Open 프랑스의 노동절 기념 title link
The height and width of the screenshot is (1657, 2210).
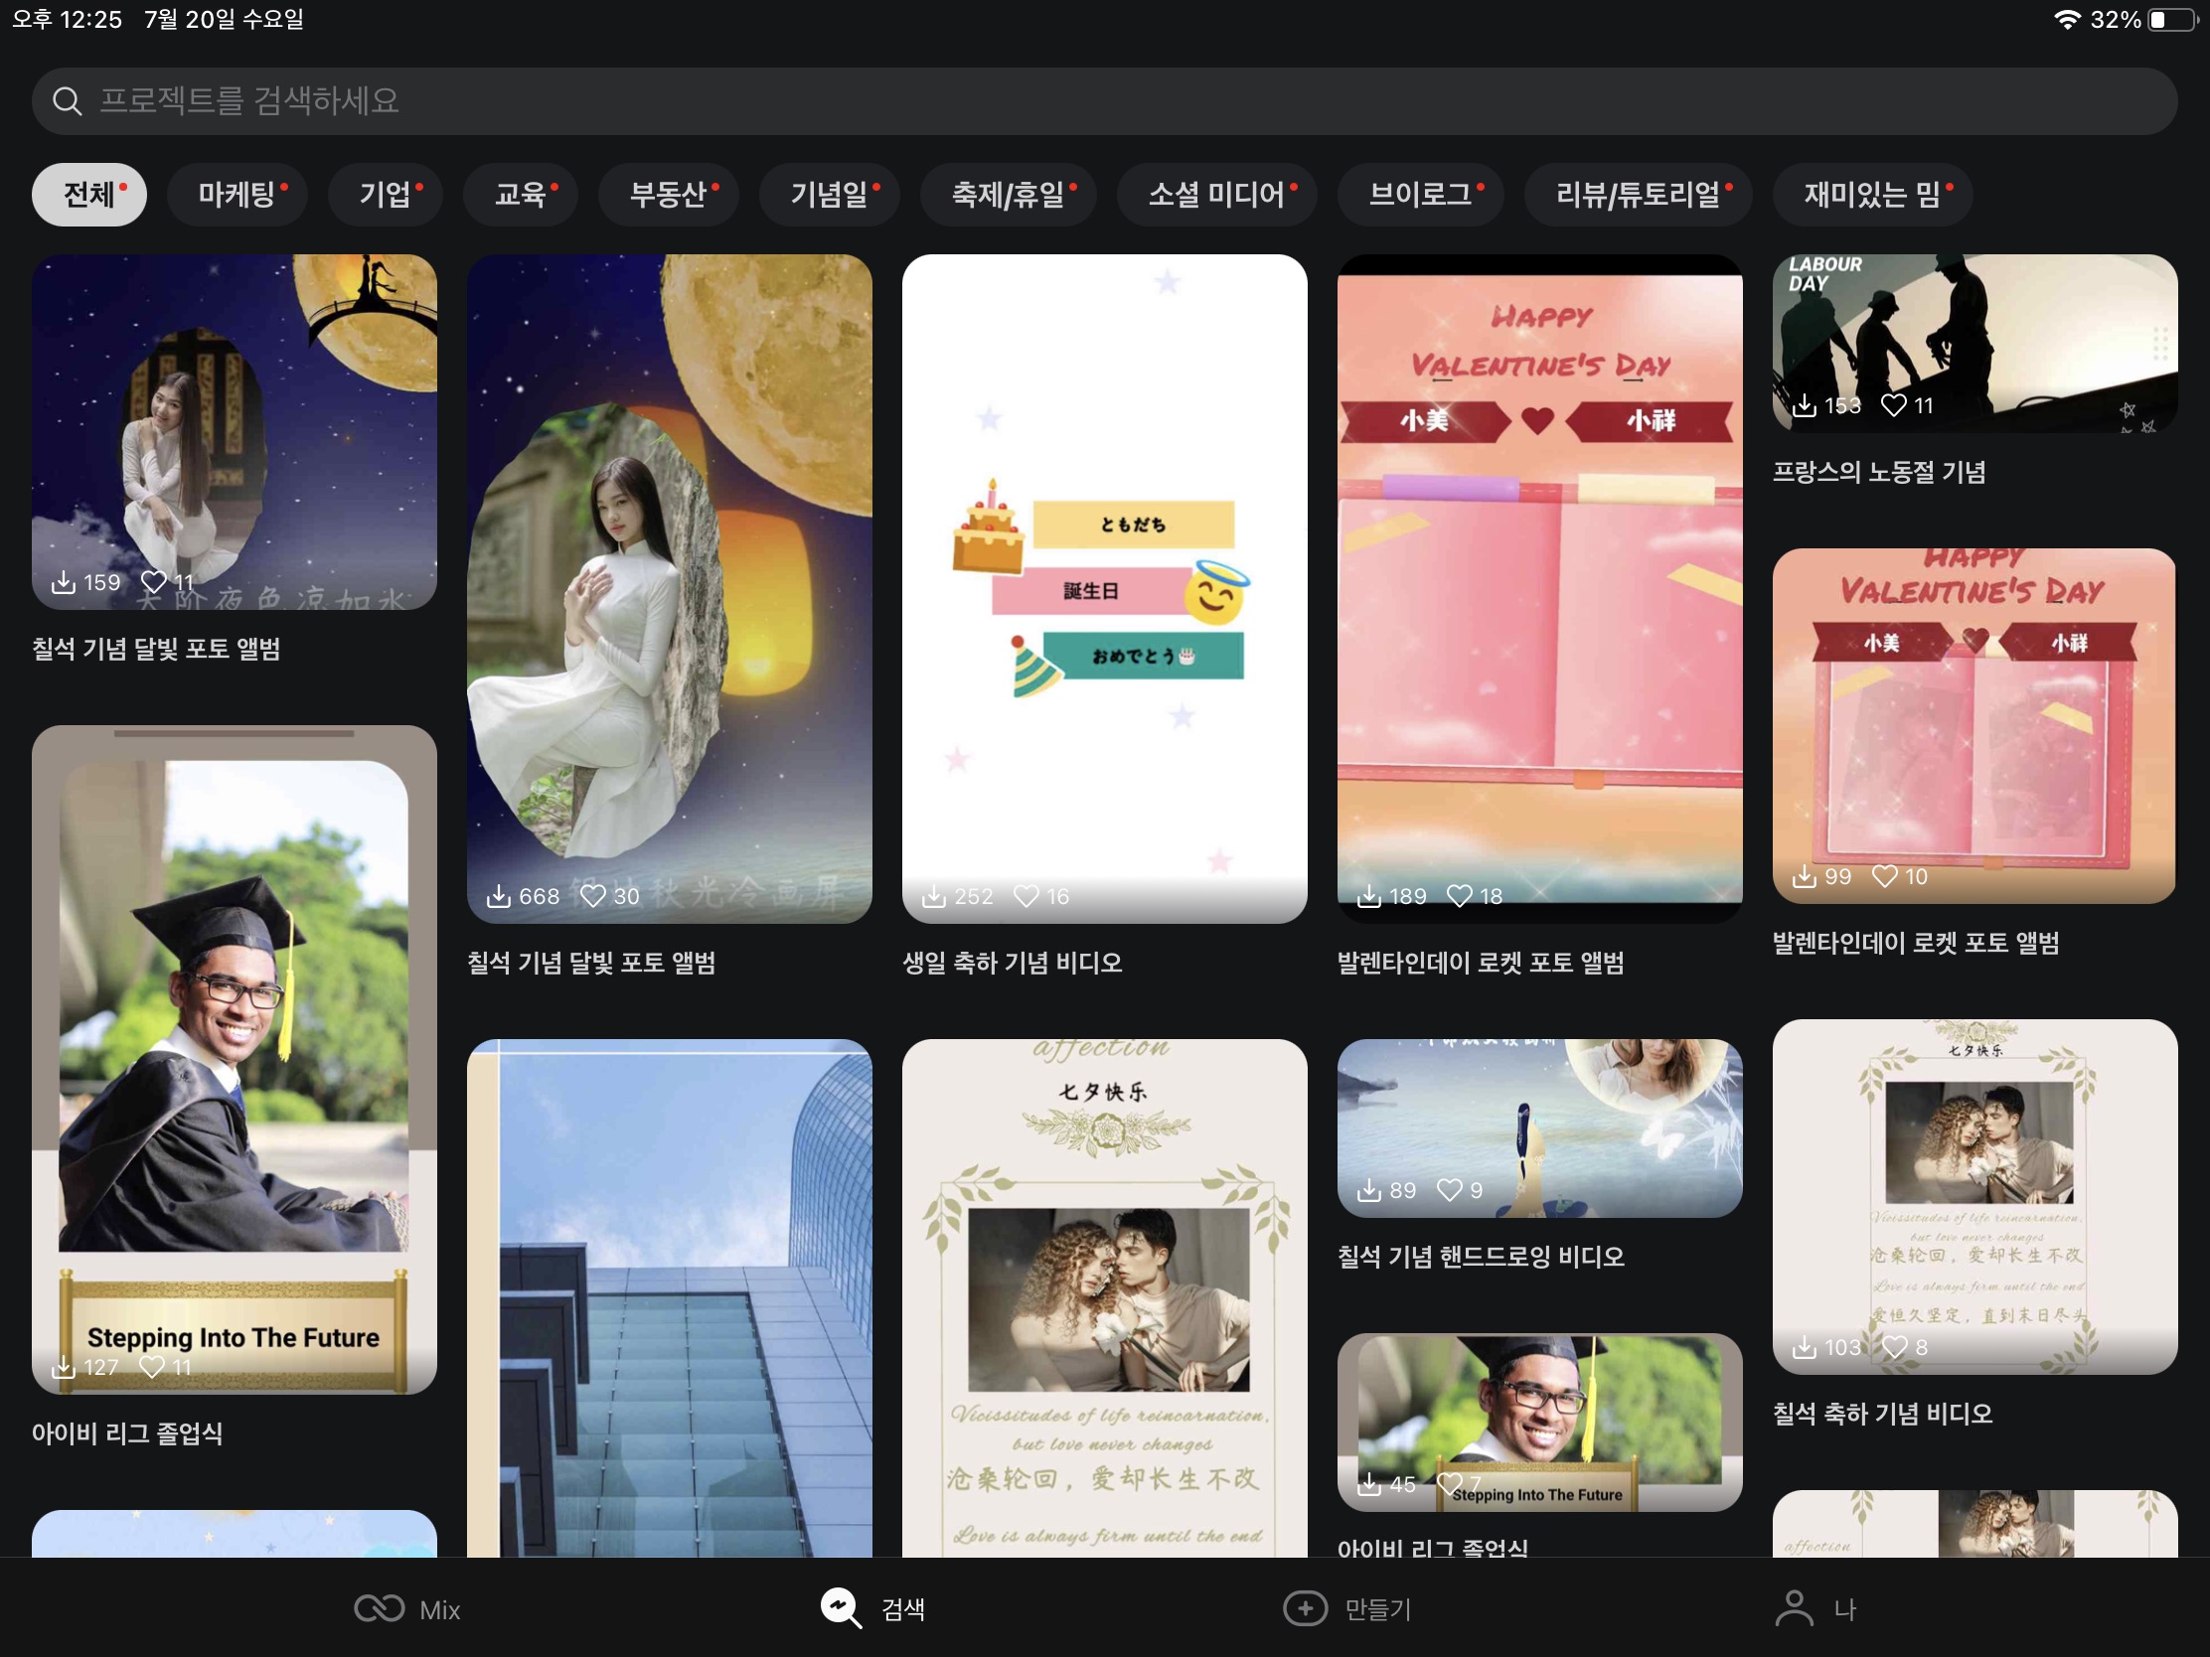[1878, 472]
